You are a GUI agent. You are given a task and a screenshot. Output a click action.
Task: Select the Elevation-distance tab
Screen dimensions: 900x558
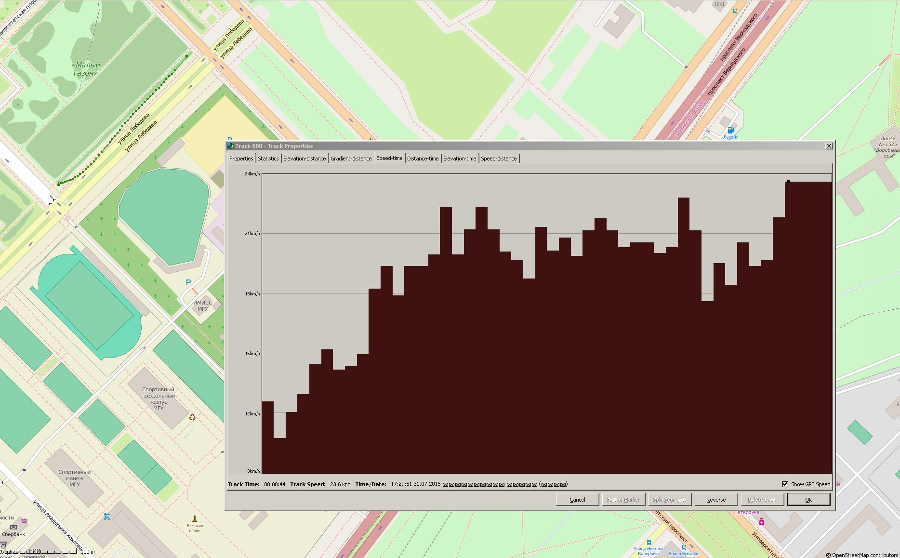tap(304, 159)
